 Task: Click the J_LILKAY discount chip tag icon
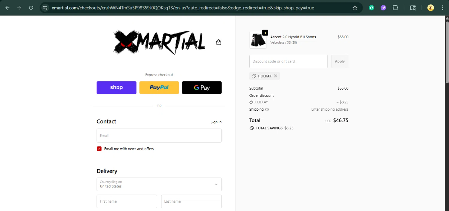click(254, 76)
